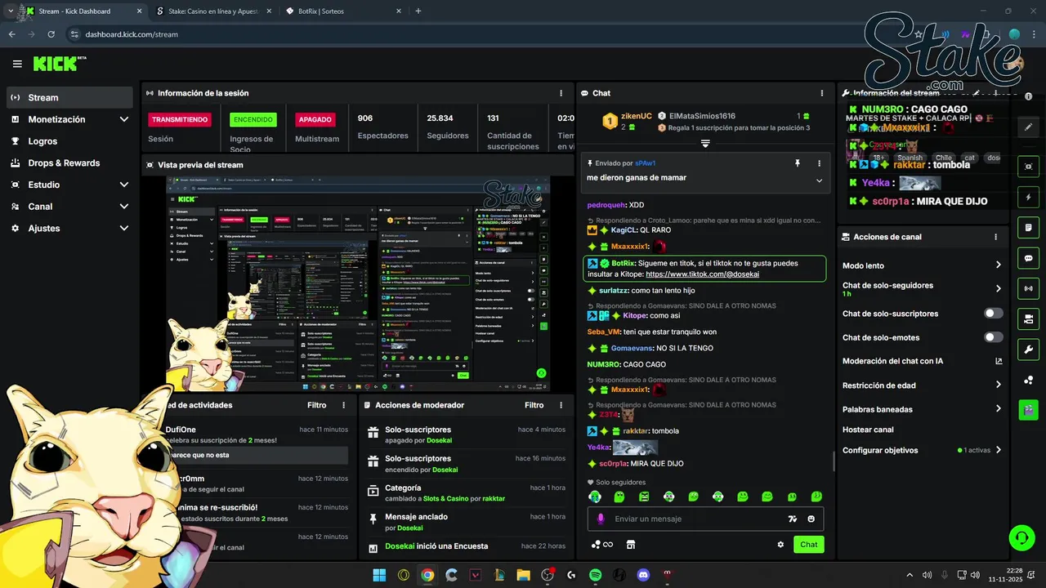Collapse the gift leaderboard chevron in chat
Viewport: 1046px width, 588px height.
(705, 144)
